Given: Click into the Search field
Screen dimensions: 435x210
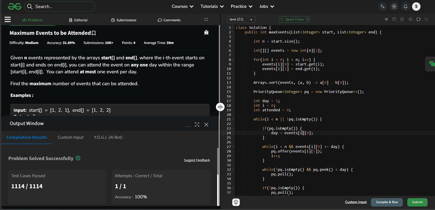Looking at the screenshot, I should (x=59, y=6).
